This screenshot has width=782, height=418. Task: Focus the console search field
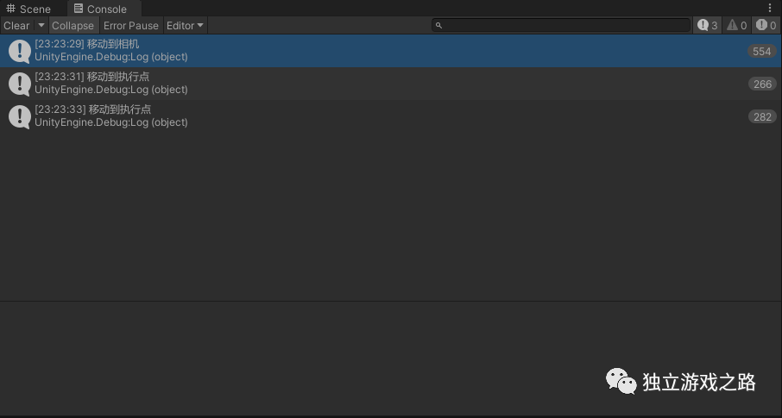coord(562,25)
